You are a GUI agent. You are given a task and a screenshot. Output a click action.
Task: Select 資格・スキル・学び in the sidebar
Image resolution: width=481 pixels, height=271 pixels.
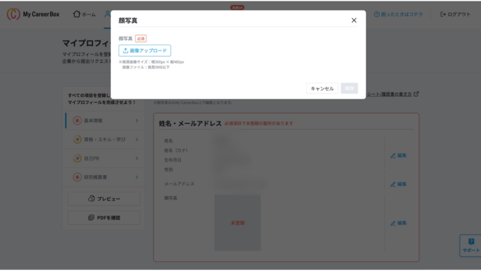[x=104, y=139]
